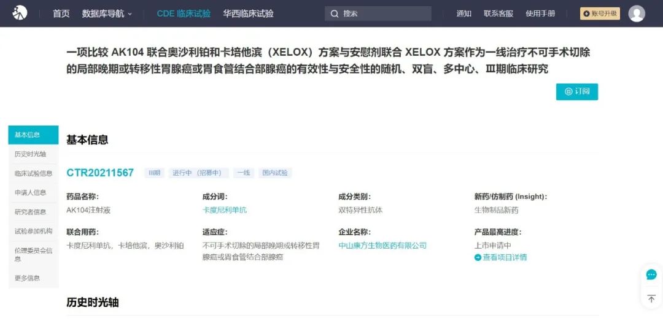Open the chat support bubble icon
The width and height of the screenshot is (663, 327).
pos(651,275)
